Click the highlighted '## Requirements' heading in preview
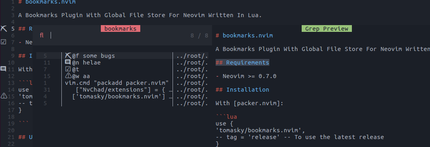Image resolution: width=430 pixels, height=147 pixels. point(242,63)
